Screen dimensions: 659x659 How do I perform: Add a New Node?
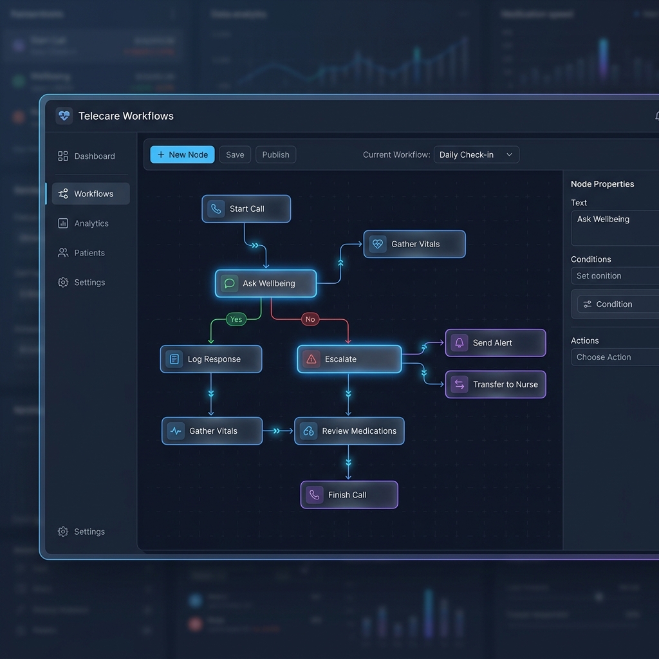pos(182,154)
